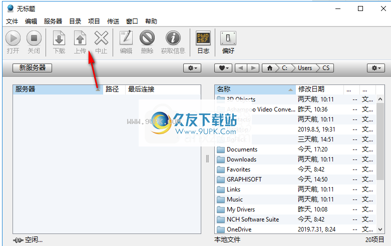Click the Users path segment
The width and height of the screenshot is (391, 246).
[x=305, y=68]
